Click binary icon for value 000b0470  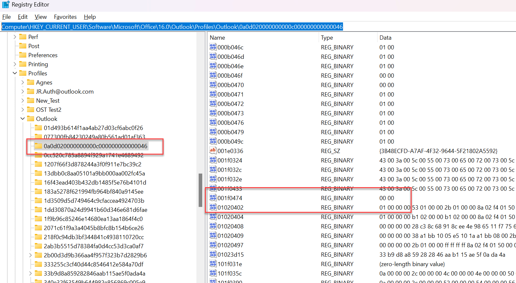pyautogui.click(x=213, y=85)
